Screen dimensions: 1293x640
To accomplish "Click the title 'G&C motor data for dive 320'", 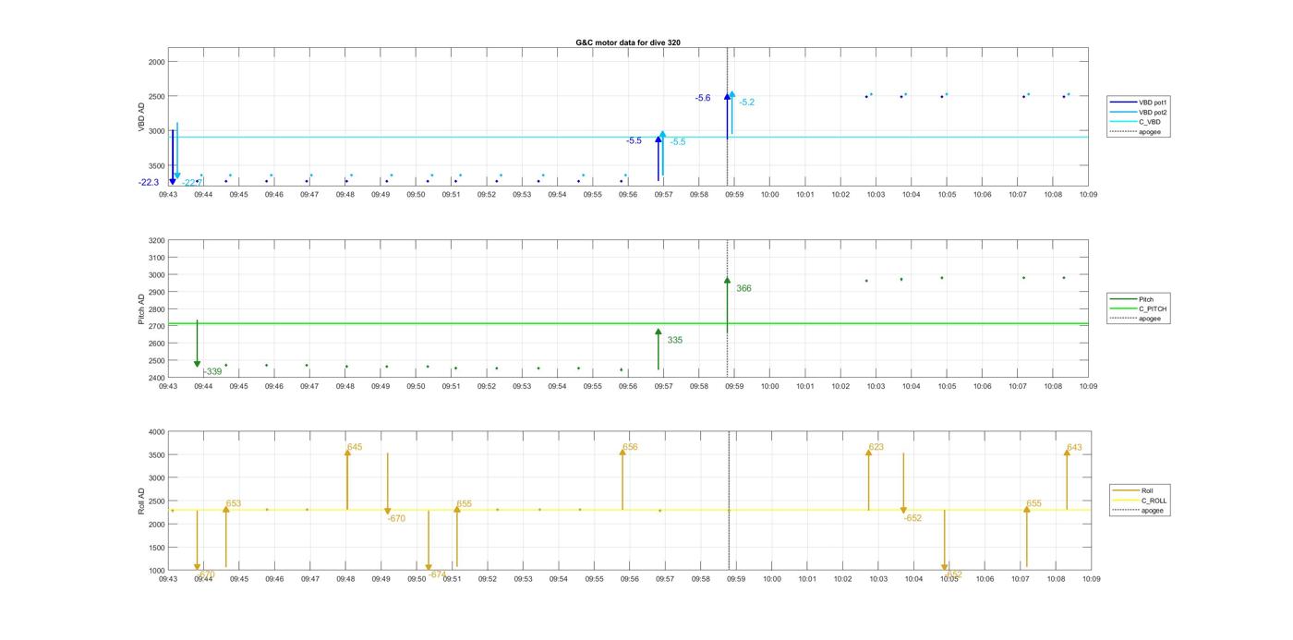I will click(628, 42).
